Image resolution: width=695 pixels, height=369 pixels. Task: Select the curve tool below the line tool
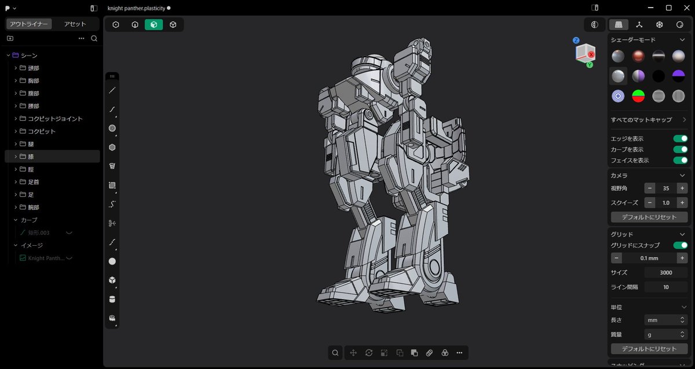(x=112, y=109)
